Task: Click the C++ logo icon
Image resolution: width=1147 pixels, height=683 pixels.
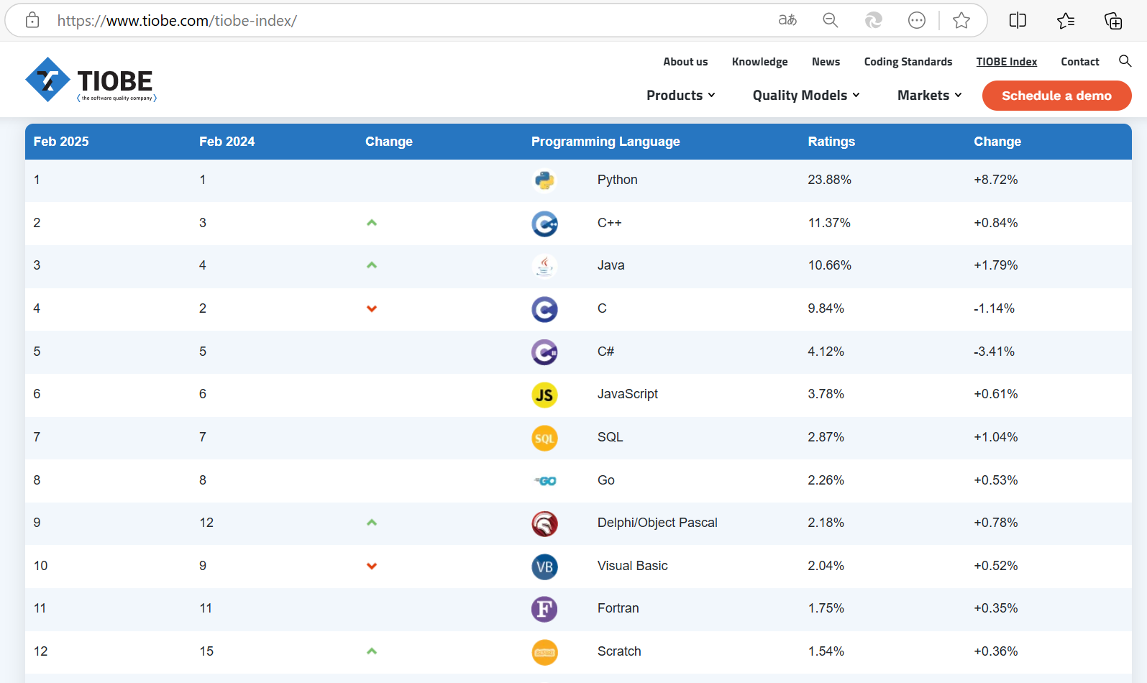Action: pyautogui.click(x=544, y=224)
